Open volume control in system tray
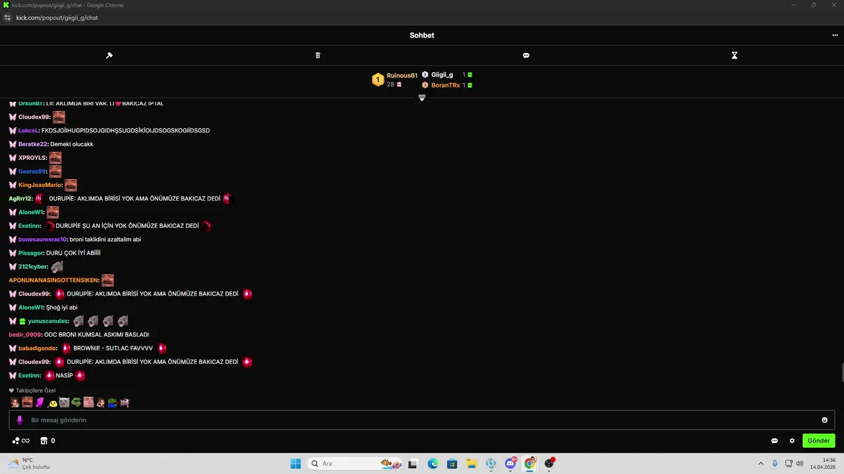This screenshot has width=844, height=474. coord(799,463)
